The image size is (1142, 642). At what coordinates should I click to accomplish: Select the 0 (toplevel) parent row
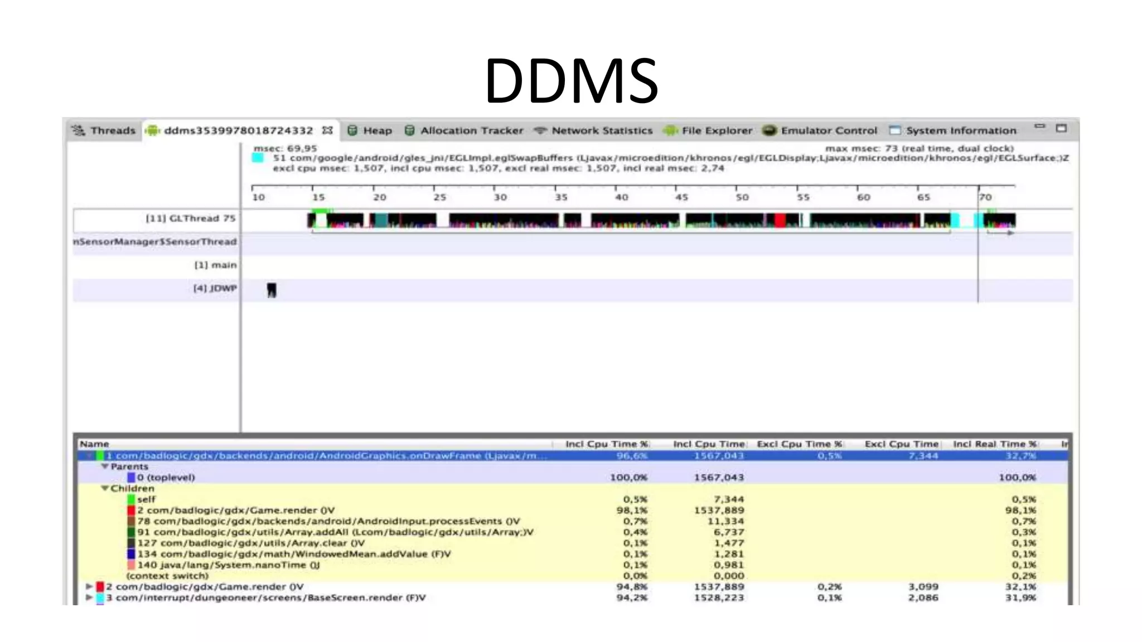tap(573, 478)
